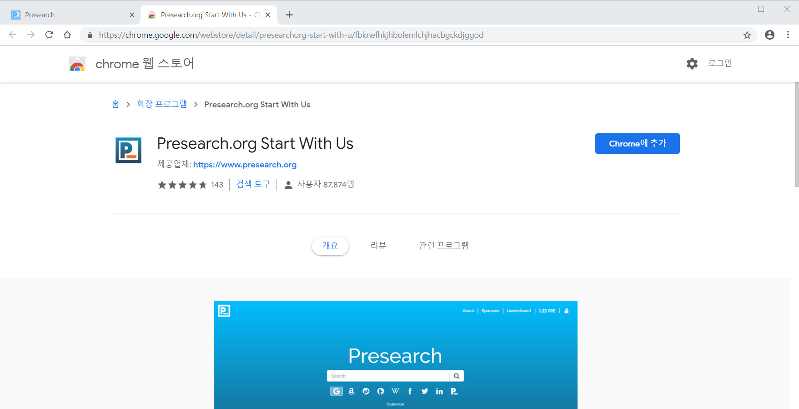Select the Facebook icon in preview
This screenshot has width=799, height=409.
click(410, 391)
